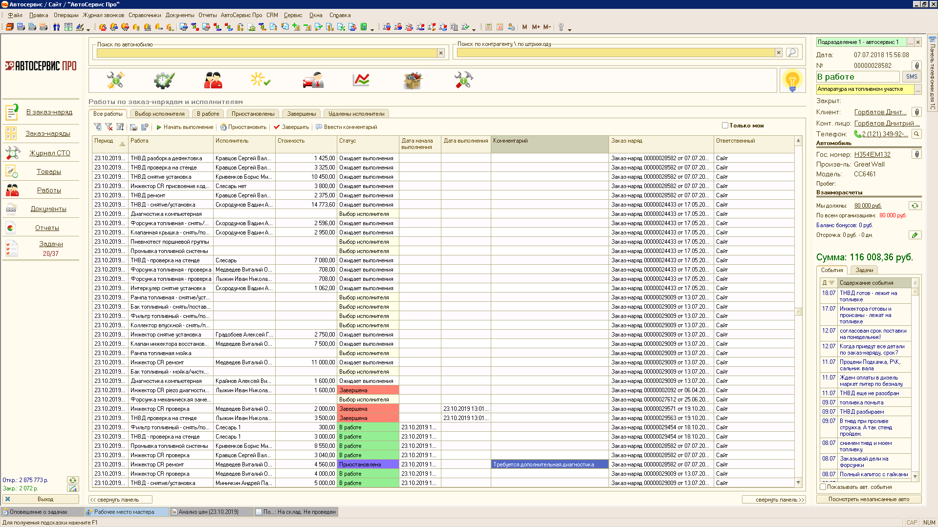This screenshot has height=527, width=938.
Task: Open the car with manager icon
Action: [x=313, y=80]
